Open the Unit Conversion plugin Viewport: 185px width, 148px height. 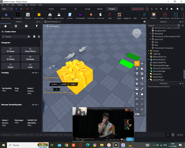pos(176,16)
